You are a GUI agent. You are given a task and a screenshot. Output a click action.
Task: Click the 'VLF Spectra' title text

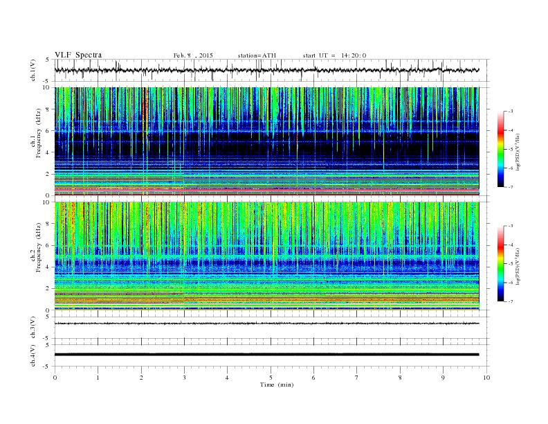(x=78, y=55)
